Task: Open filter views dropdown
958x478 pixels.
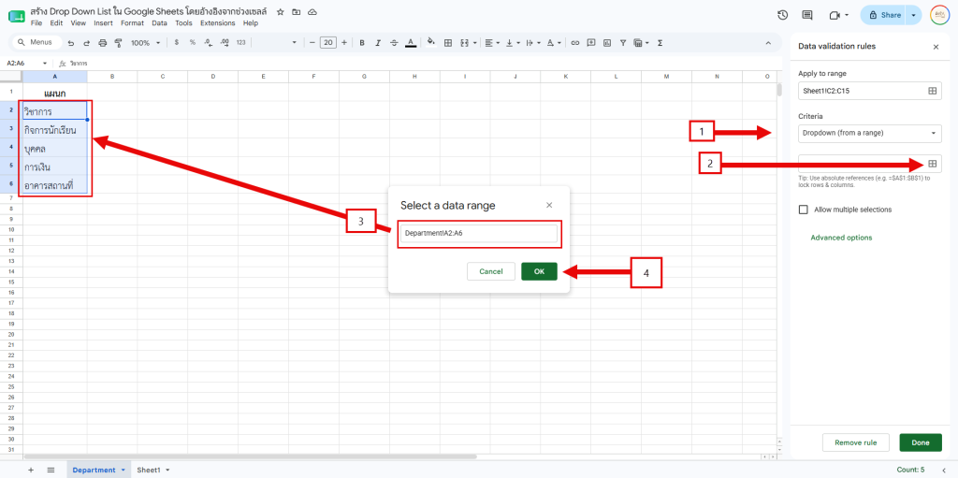Action: coord(641,43)
